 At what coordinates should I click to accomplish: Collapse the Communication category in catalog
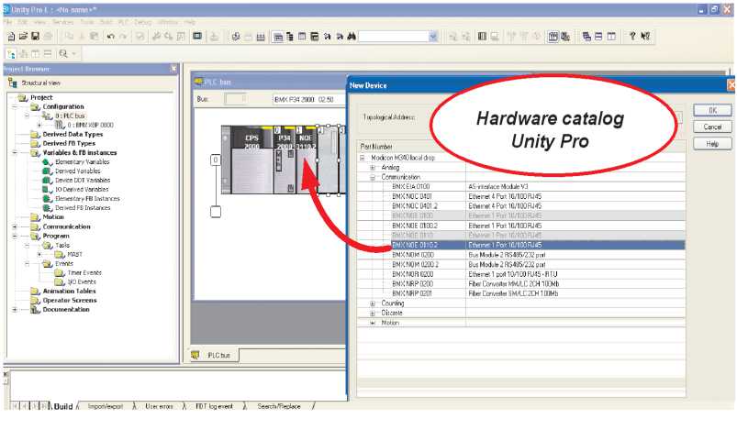pos(372,177)
